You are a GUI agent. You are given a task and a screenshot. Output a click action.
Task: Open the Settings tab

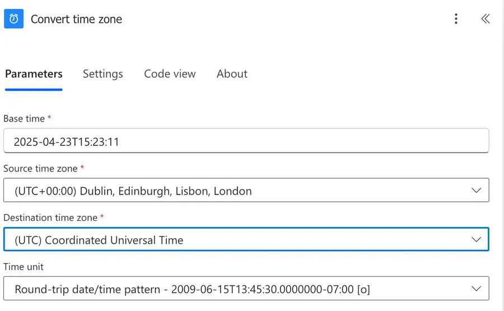click(x=103, y=74)
